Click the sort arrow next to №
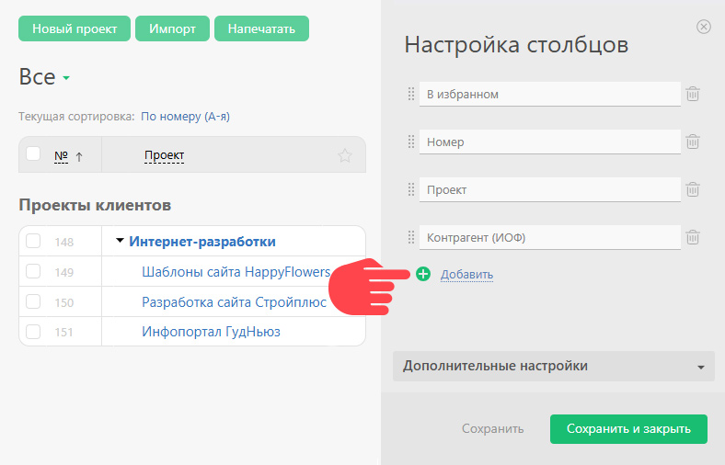Screen dimensions: 725x465 pyautogui.click(x=79, y=157)
